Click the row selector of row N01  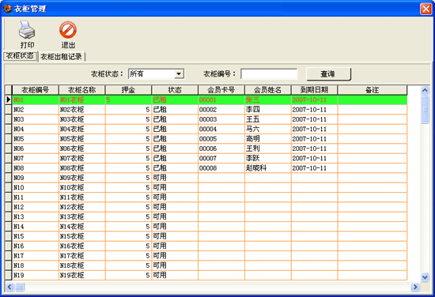(9, 100)
